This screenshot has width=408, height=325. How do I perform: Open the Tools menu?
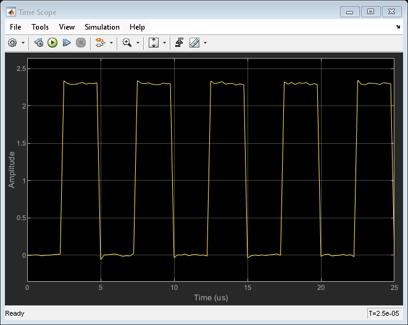click(40, 27)
